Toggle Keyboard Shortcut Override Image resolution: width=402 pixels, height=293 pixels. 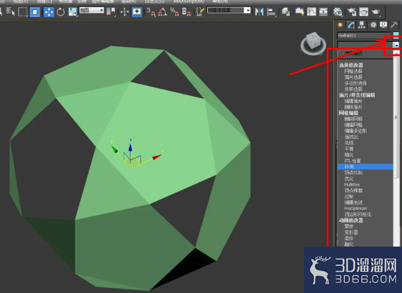[x=137, y=12]
